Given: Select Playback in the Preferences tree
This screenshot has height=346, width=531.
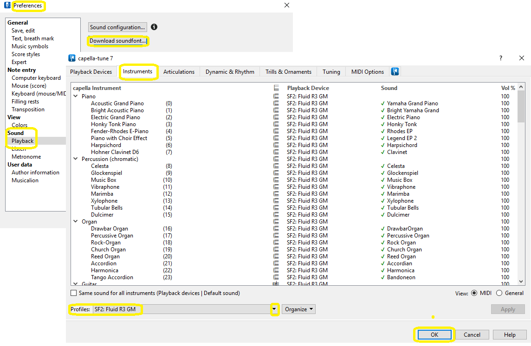Looking at the screenshot, I should pos(23,141).
